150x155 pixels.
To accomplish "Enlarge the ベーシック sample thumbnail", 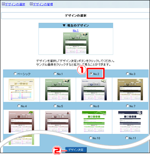I will 21,89.
